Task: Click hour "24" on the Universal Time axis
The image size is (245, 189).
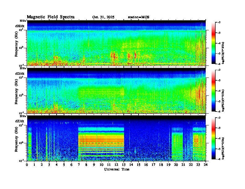Action: 206,165
